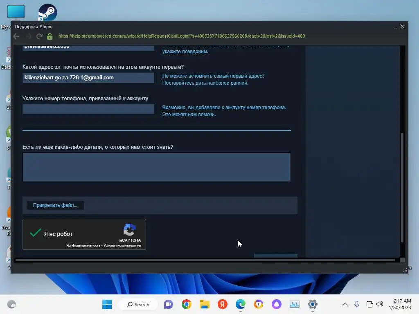Image resolution: width=419 pixels, height=314 pixels.
Task: Click the empty phone number input field
Action: [x=88, y=109]
